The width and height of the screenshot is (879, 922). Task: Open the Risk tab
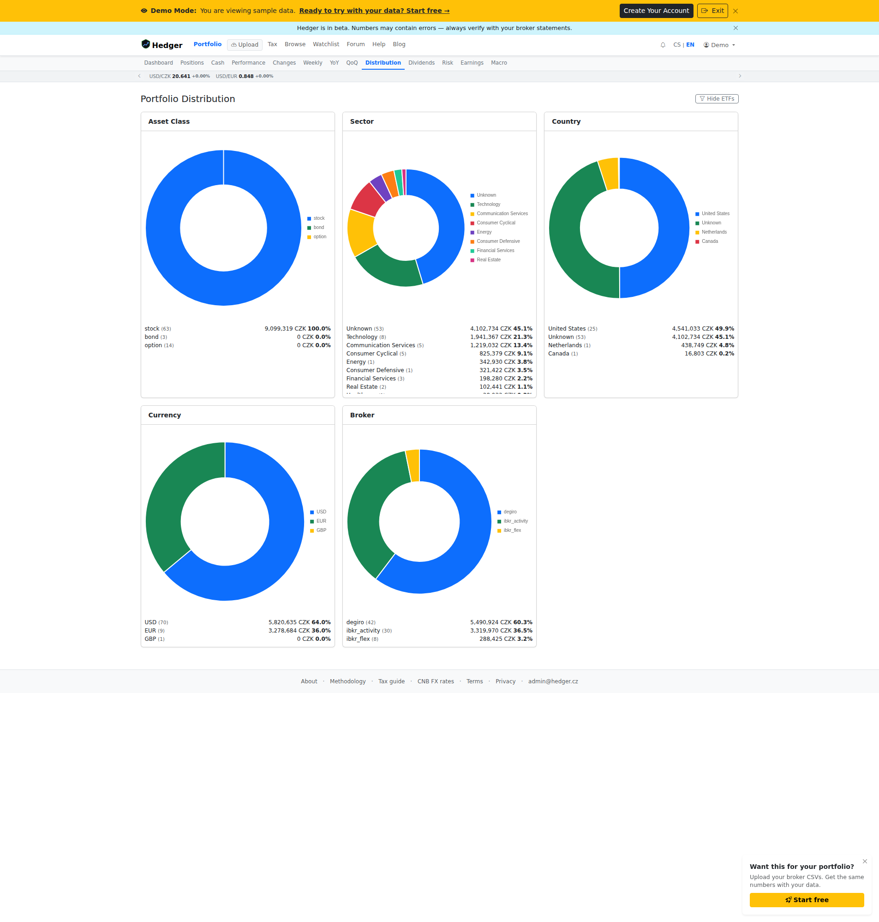pos(448,63)
